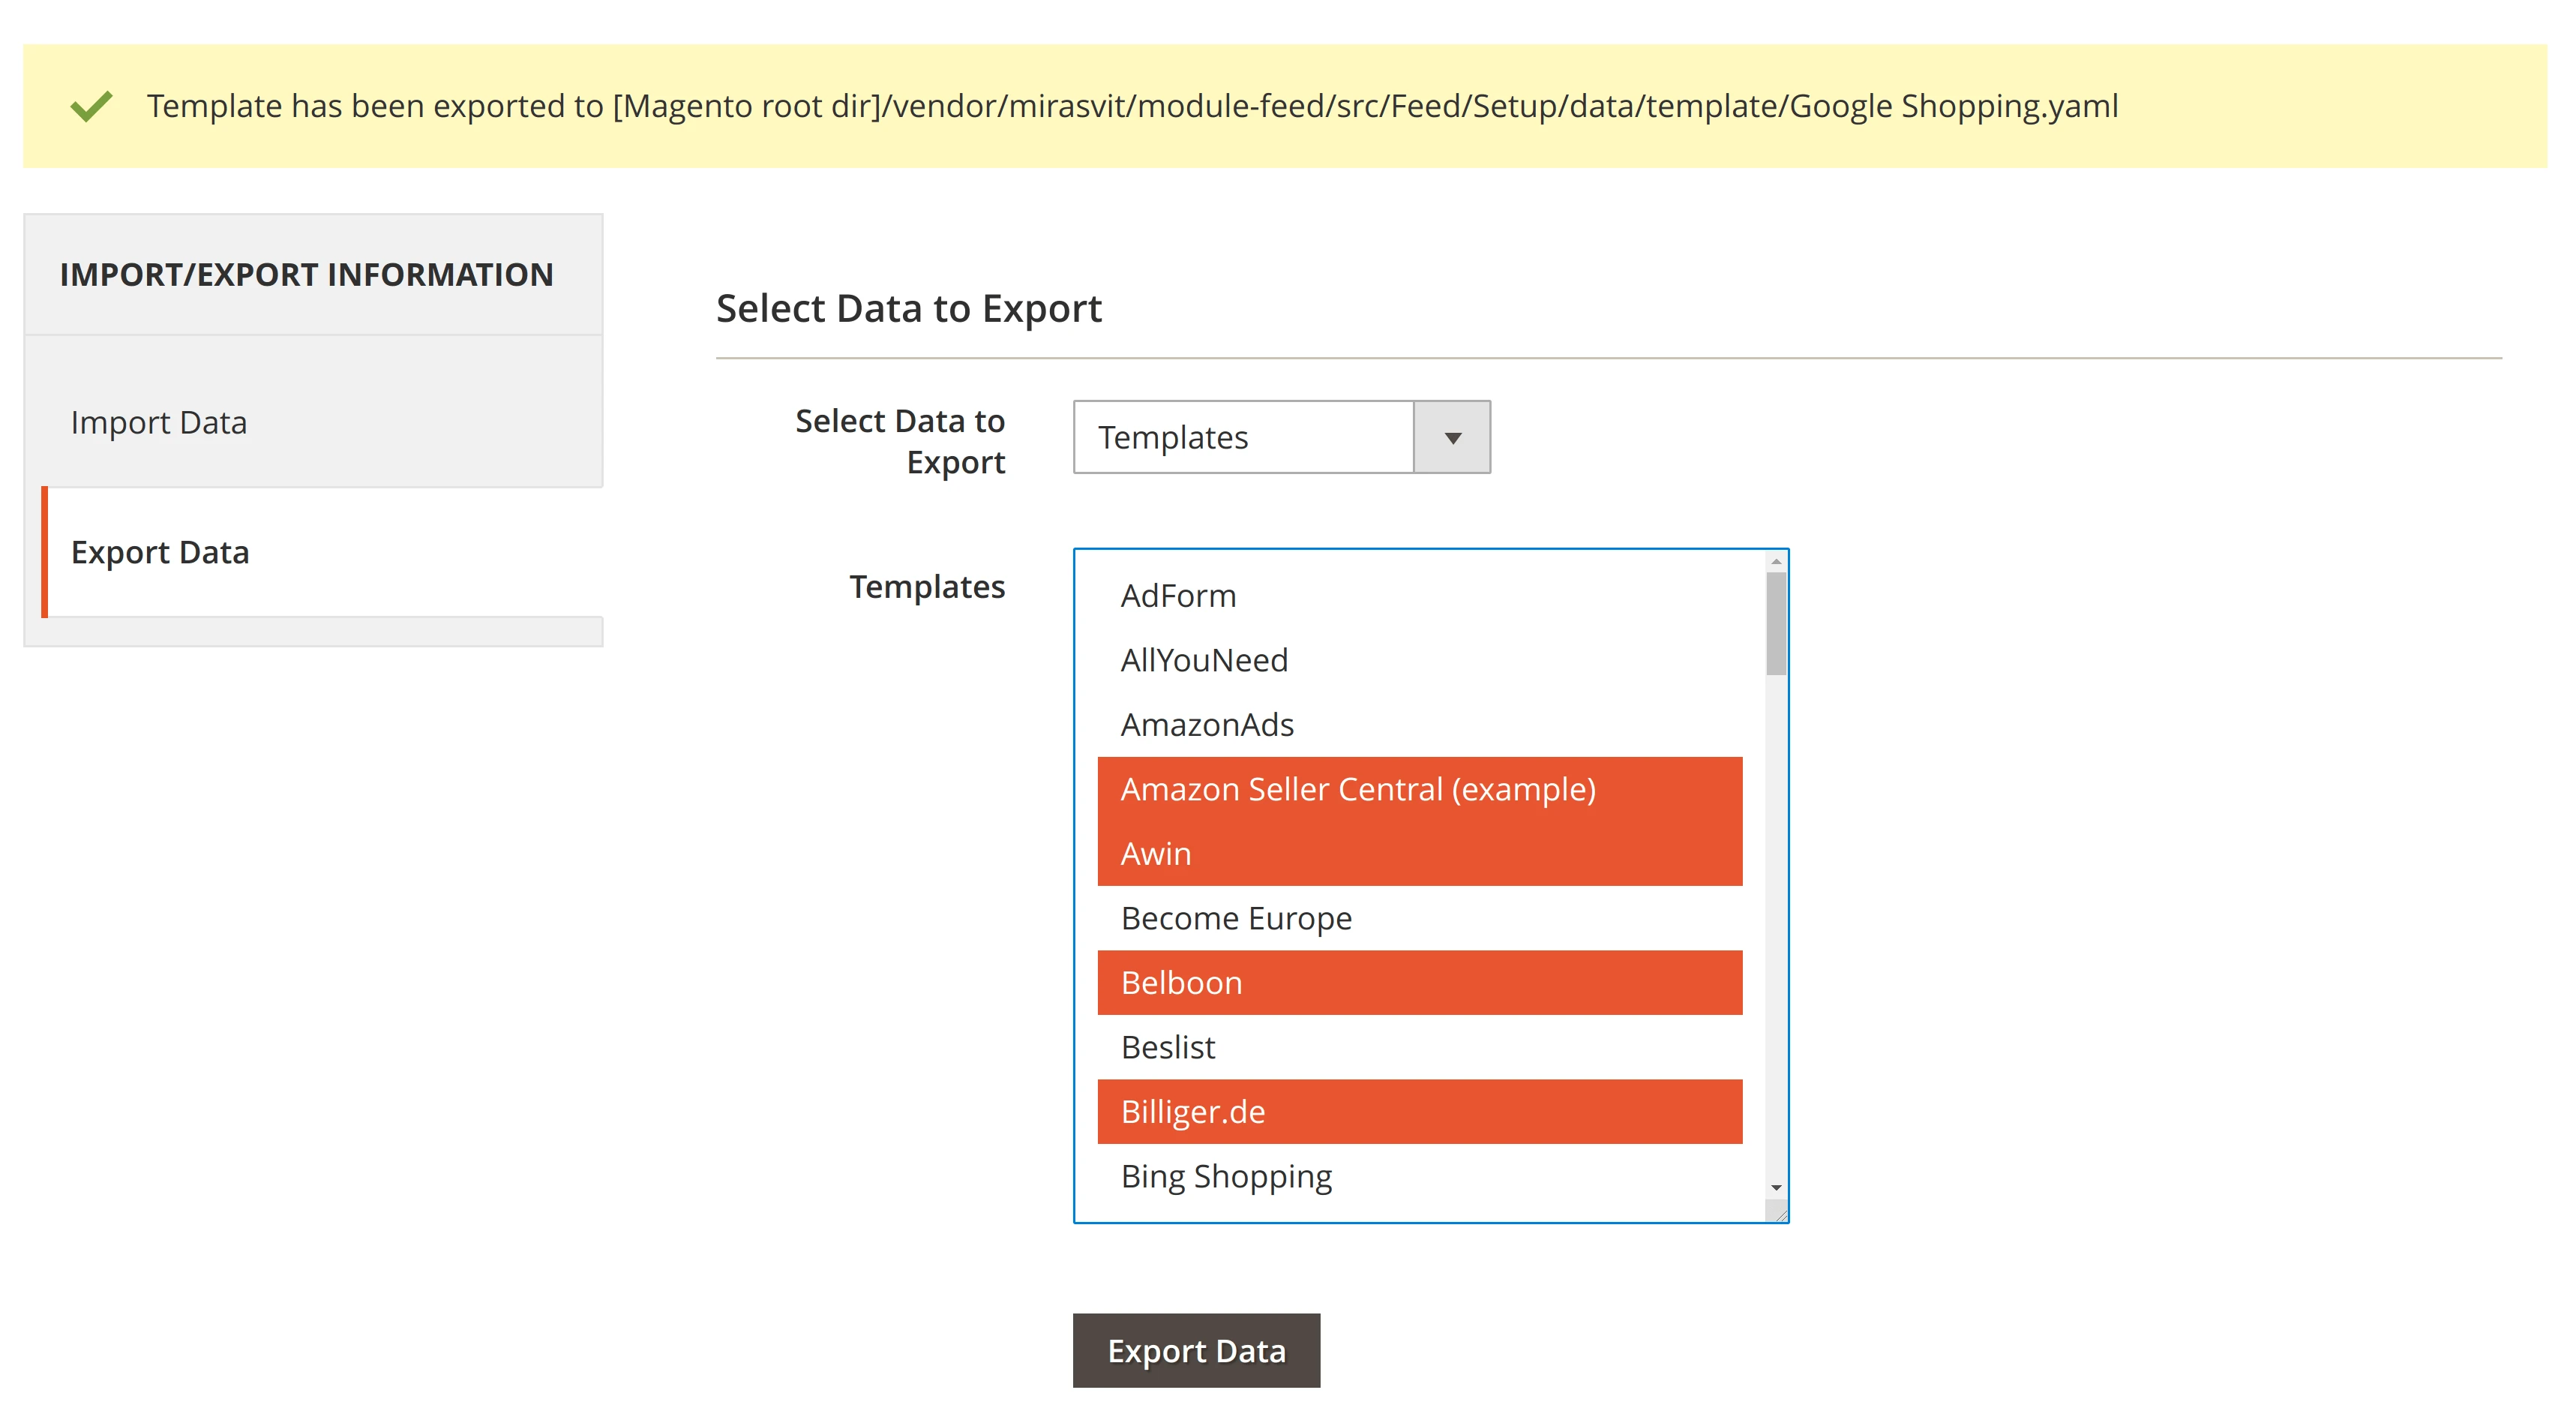Click the green success checkmark icon

(91, 106)
